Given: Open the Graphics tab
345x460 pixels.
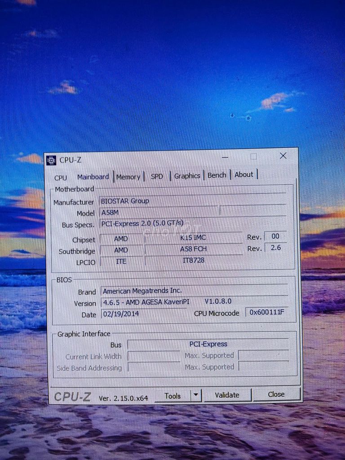Looking at the screenshot, I should pos(187,176).
